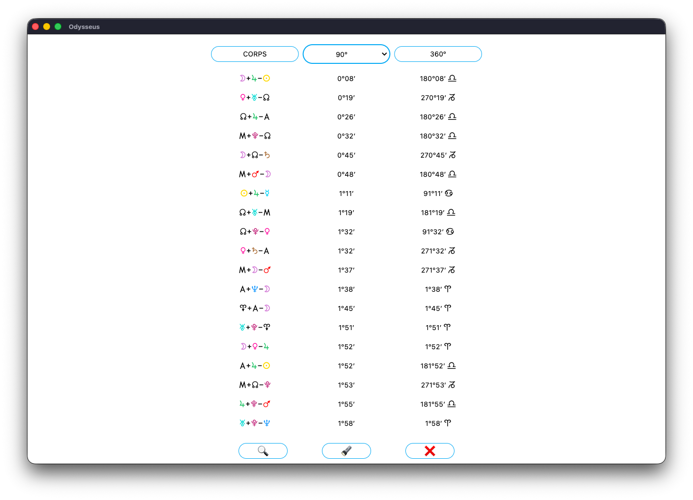Click the CORPS column header button

click(x=255, y=54)
